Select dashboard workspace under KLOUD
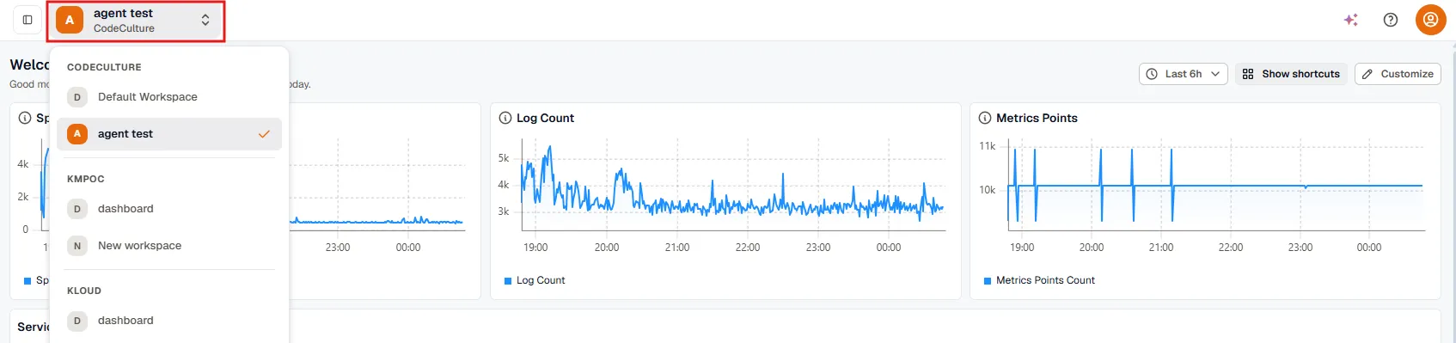This screenshot has height=343, width=1456. pos(169,321)
